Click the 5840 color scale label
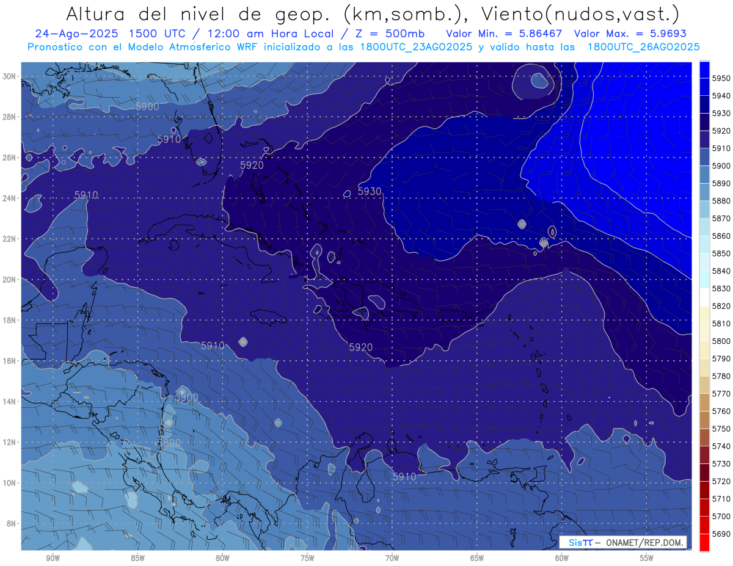This screenshot has height=566, width=733. pos(721,270)
